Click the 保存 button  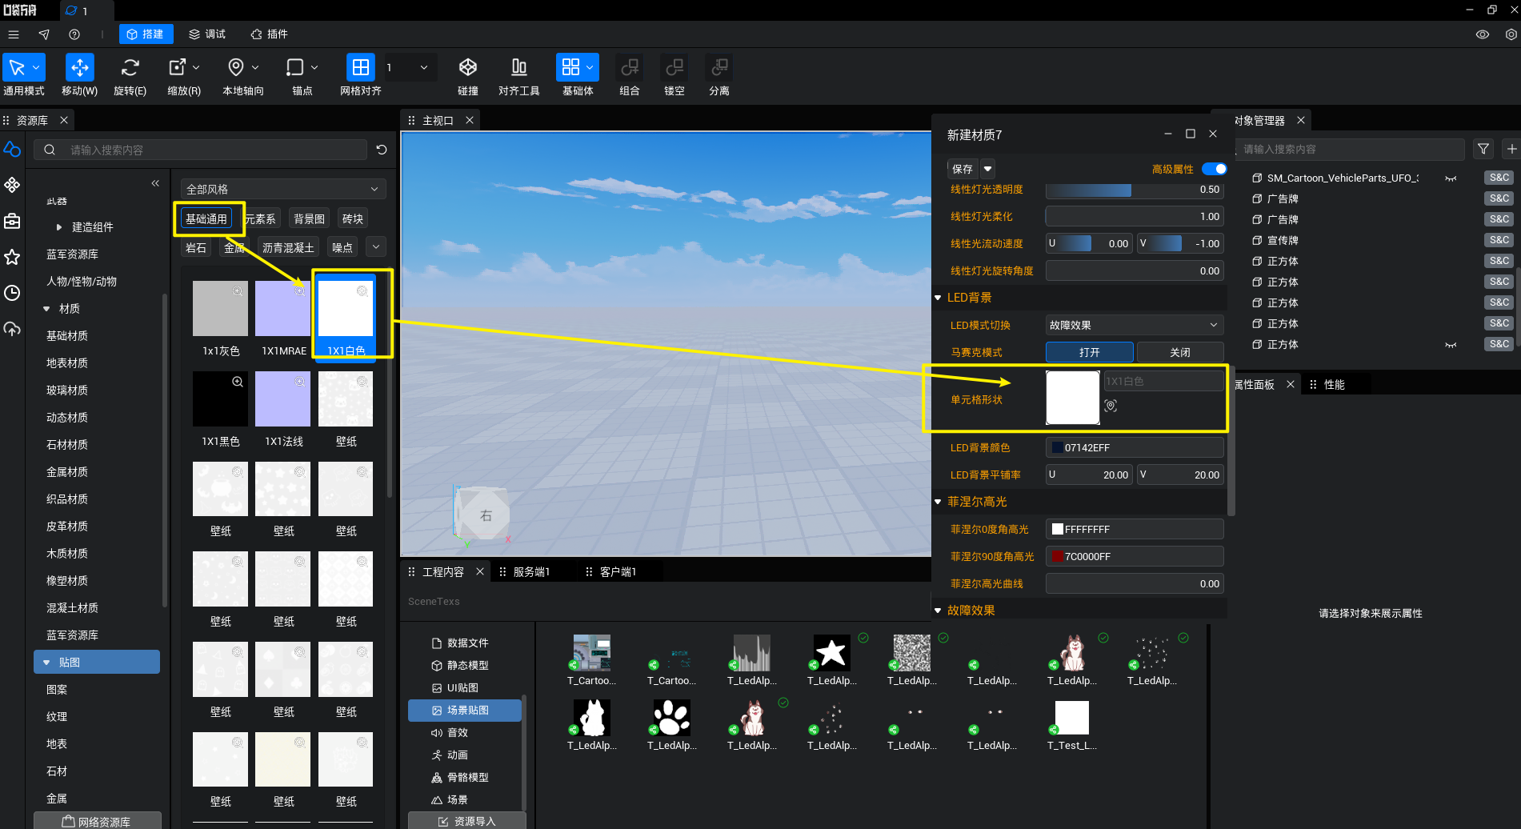(963, 169)
